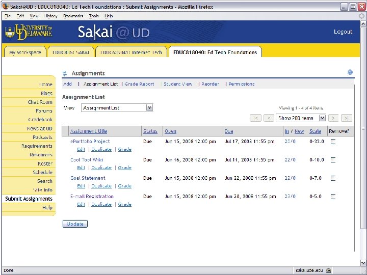Open the Bookmarks menu
Screen dimensions: 367x275
[x=73, y=16]
